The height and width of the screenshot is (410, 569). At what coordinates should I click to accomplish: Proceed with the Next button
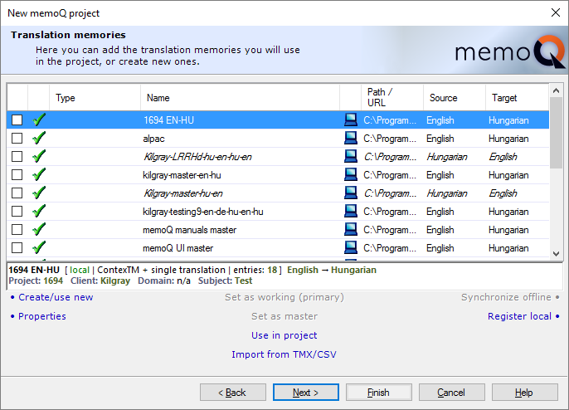click(x=305, y=393)
